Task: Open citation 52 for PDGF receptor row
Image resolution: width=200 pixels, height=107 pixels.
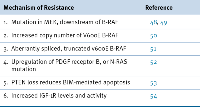Action: pyautogui.click(x=153, y=62)
